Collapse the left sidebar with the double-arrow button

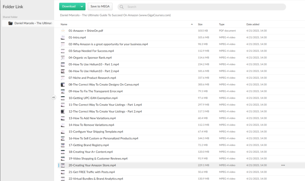click(x=54, y=97)
